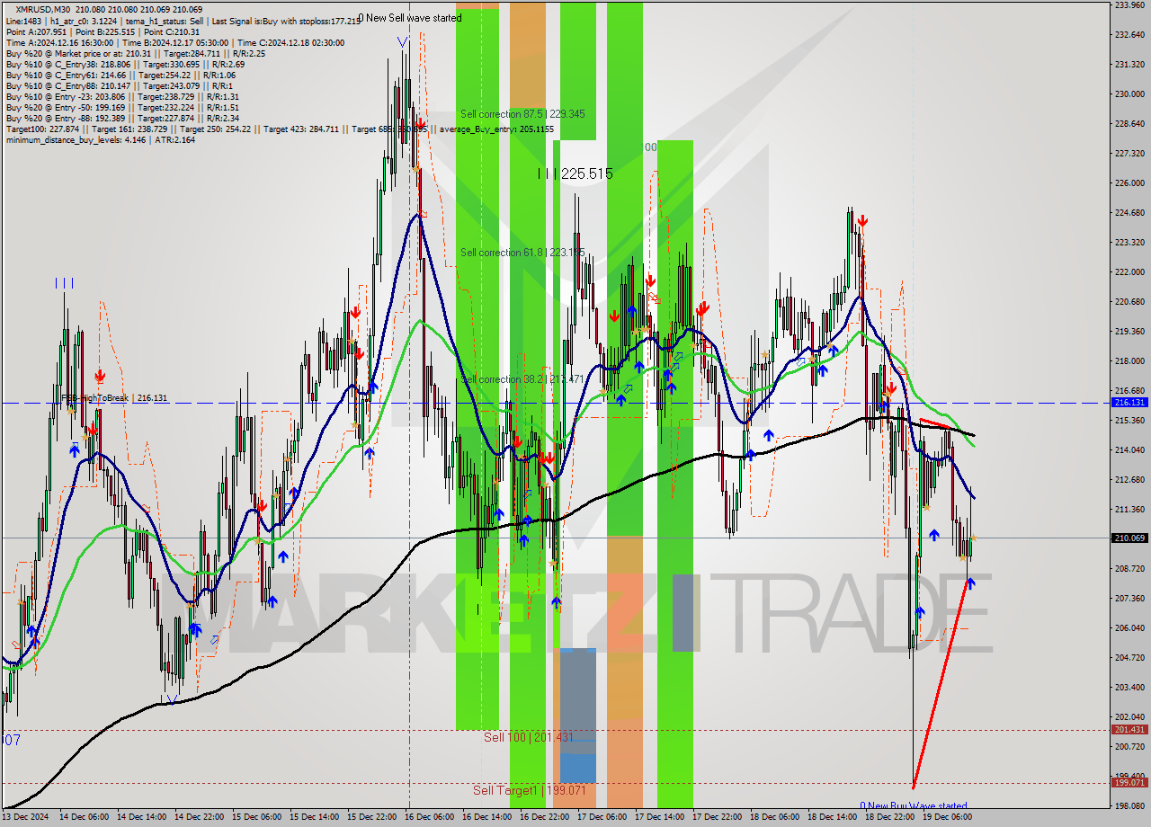Select the 'Sell correction 87.5 | 229.345' label
The image size is (1151, 827).
[522, 114]
